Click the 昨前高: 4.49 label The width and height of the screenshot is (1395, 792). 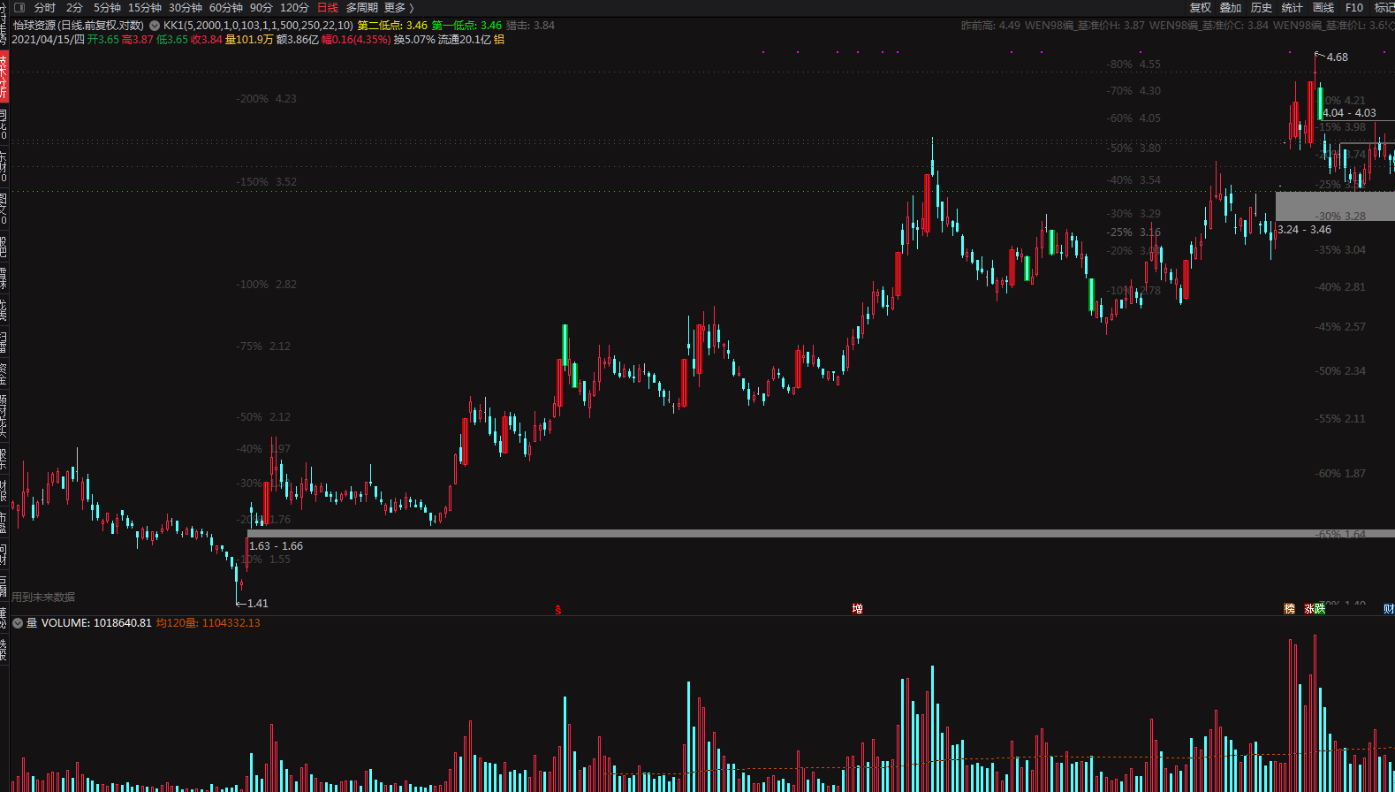pyautogui.click(x=990, y=26)
